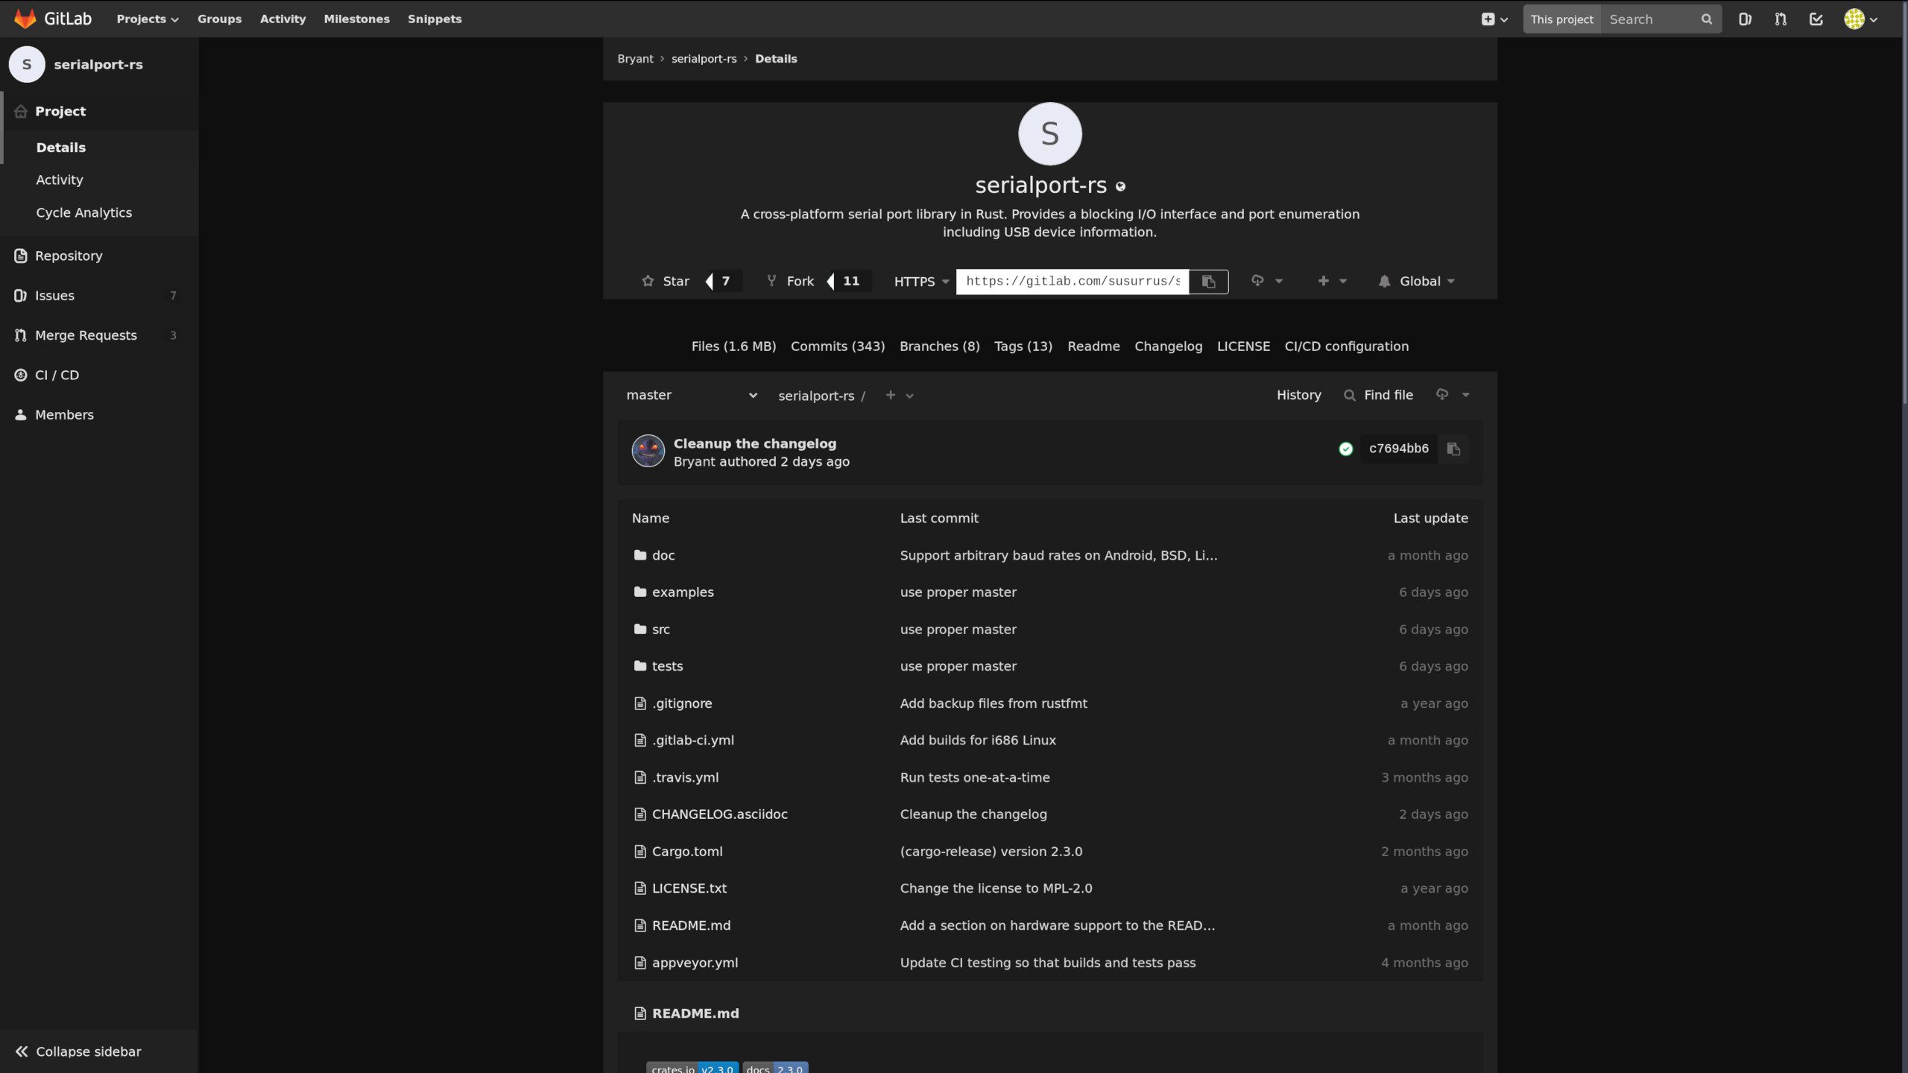Click the GitLab logo to go home
This screenshot has height=1073, width=1908.
[26, 19]
